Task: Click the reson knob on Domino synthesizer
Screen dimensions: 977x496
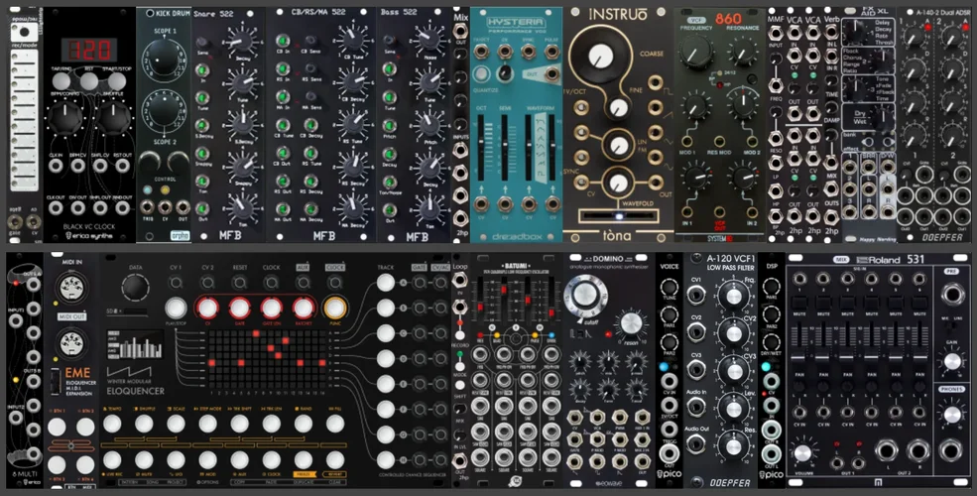Action: [x=631, y=324]
